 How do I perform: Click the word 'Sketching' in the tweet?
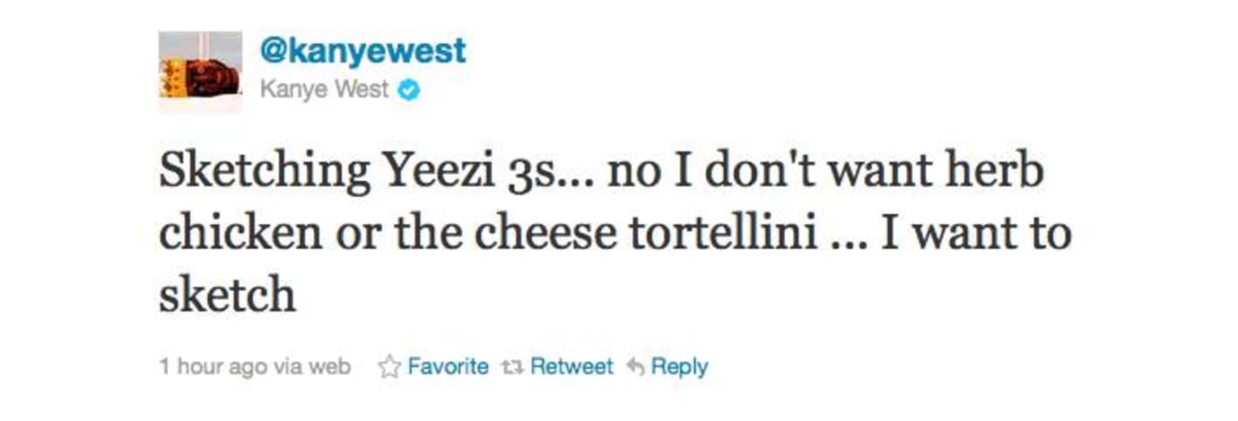265,172
